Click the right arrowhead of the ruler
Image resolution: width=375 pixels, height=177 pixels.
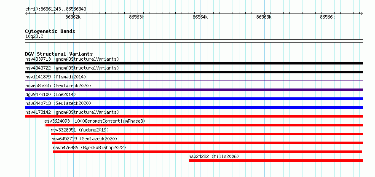pyautogui.click(x=362, y=13)
